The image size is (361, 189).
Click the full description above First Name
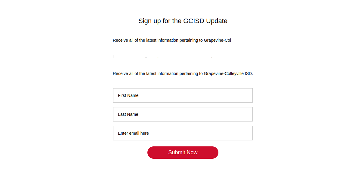[x=183, y=73]
